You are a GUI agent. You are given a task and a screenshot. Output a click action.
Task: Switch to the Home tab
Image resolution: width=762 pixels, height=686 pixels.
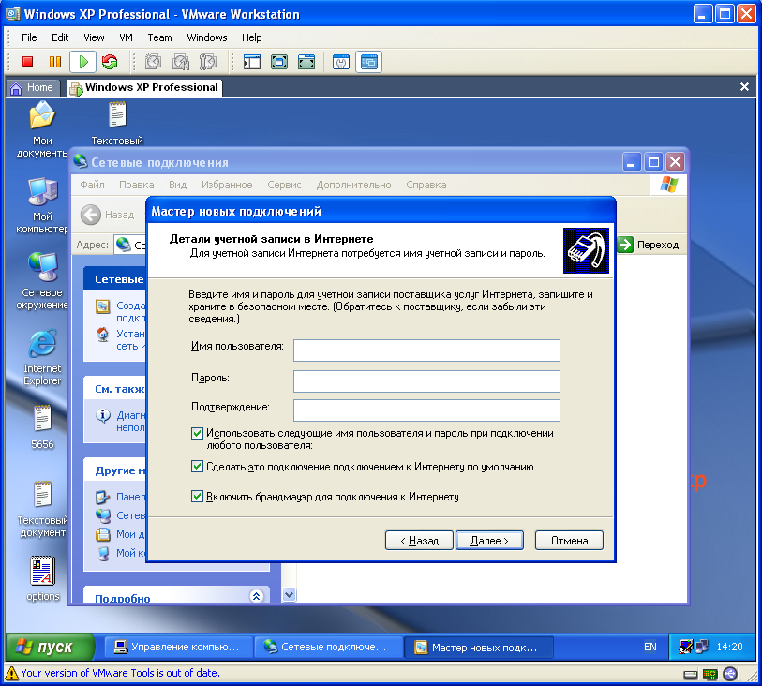33,88
